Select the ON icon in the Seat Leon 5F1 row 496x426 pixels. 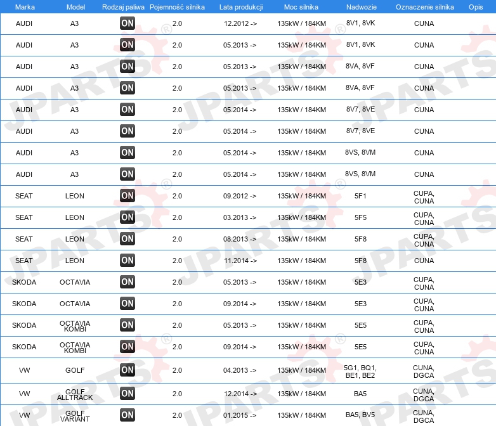[127, 196]
